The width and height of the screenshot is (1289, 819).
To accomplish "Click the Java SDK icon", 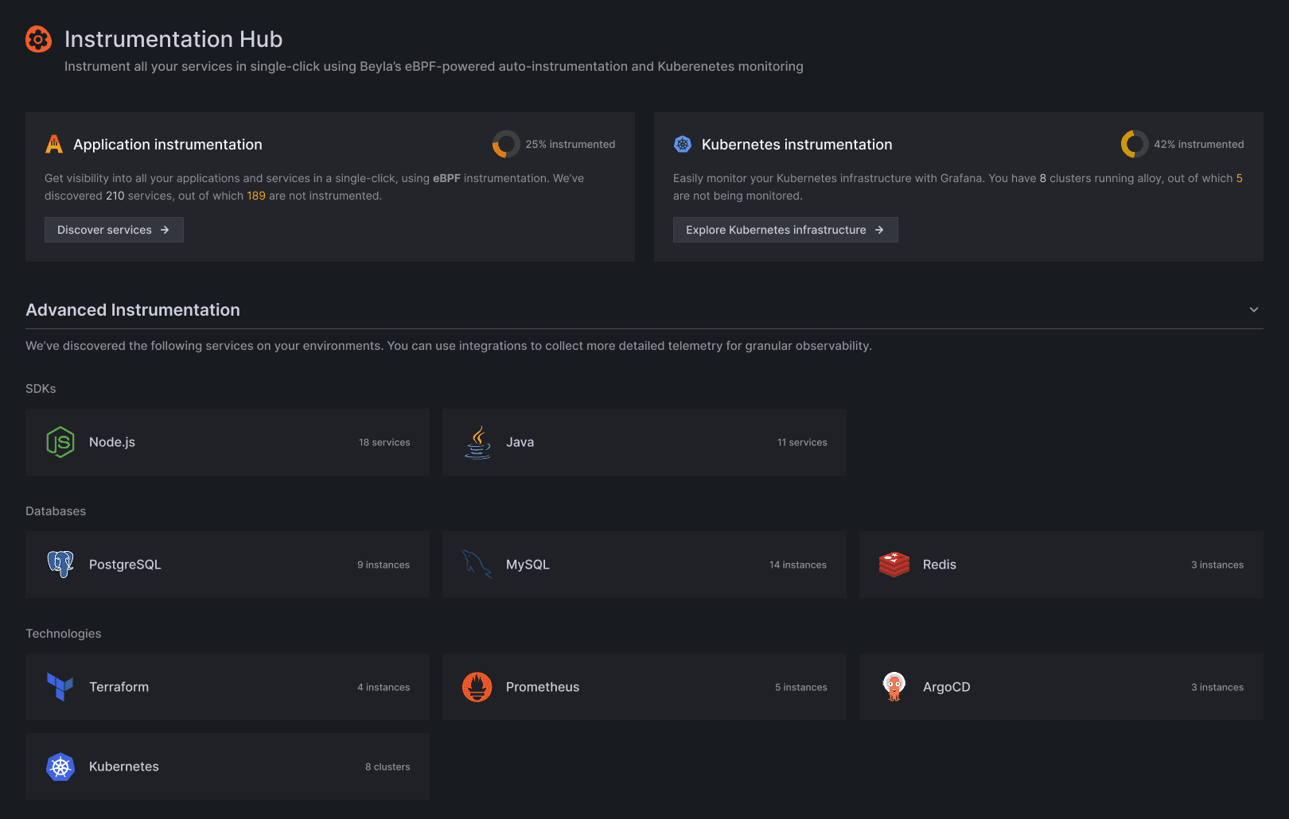I will (x=477, y=442).
